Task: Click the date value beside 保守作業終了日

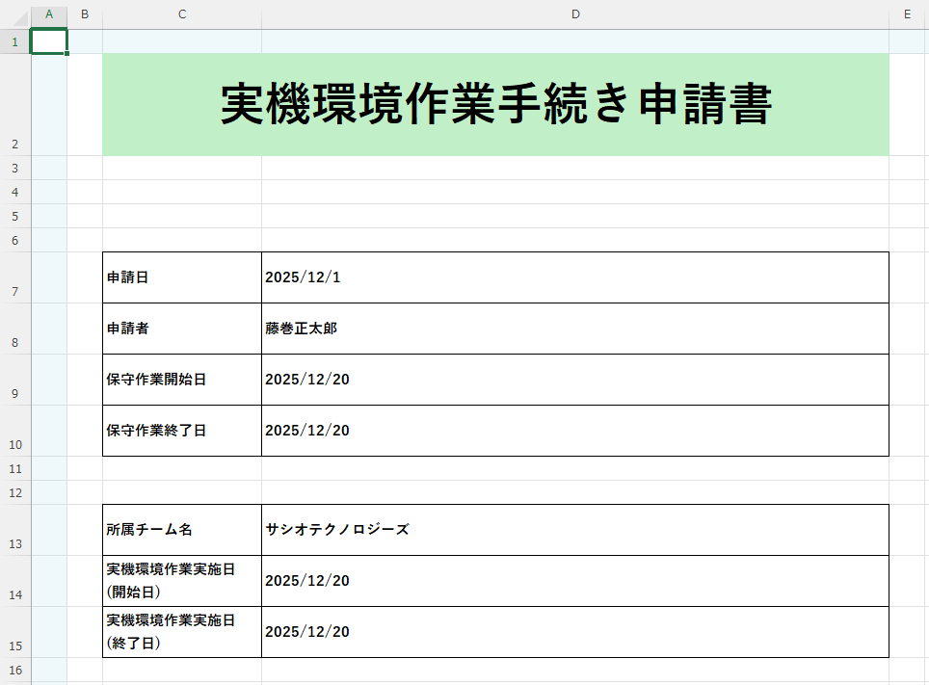Action: point(575,431)
